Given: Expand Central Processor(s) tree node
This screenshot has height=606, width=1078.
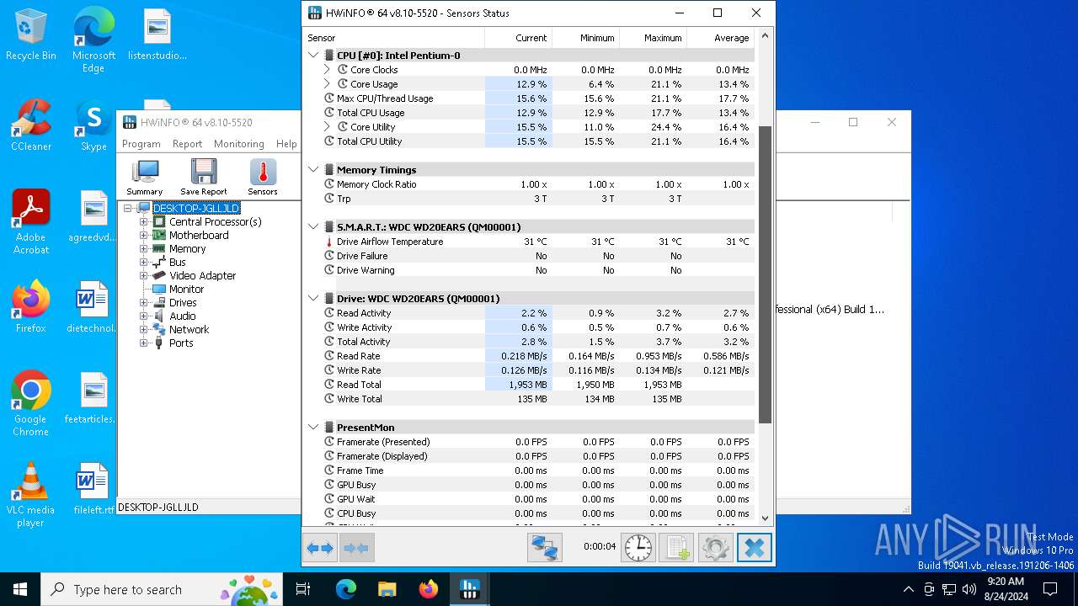Looking at the screenshot, I should coord(143,222).
